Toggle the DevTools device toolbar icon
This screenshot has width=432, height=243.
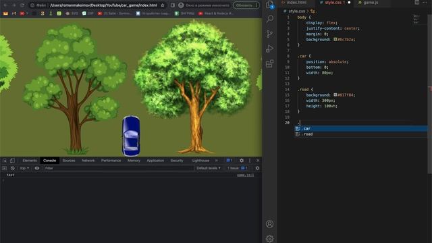12,161
